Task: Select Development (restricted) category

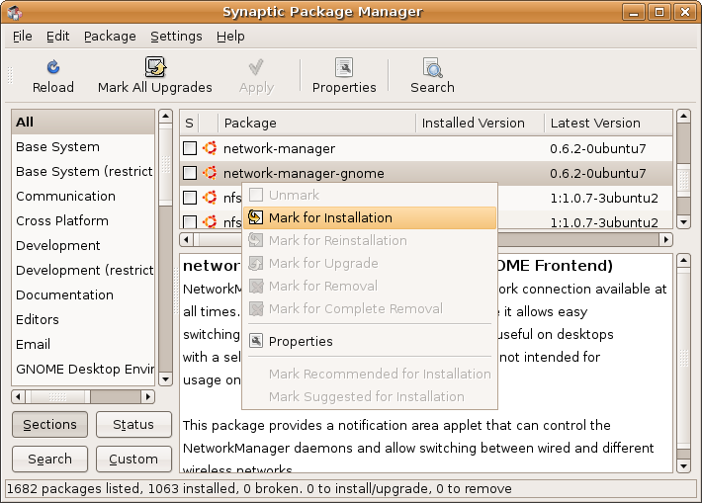Action: click(83, 270)
